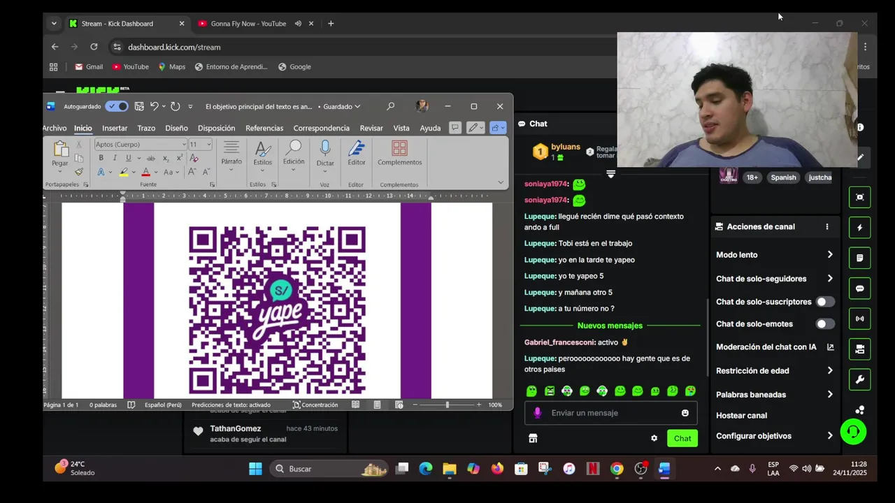
Task: Increase font size in Word
Action: (194, 172)
